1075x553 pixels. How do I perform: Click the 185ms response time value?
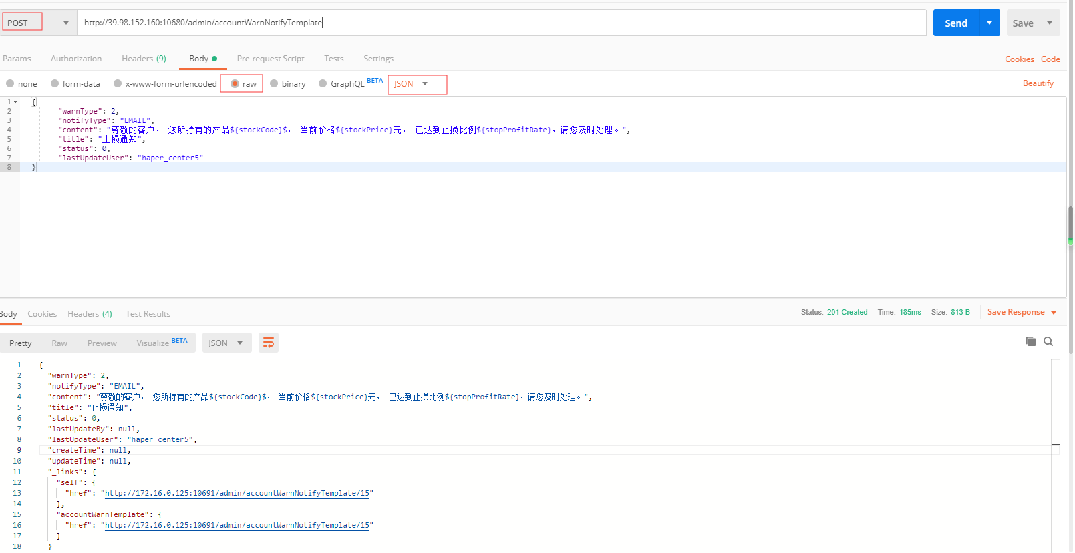click(x=910, y=313)
